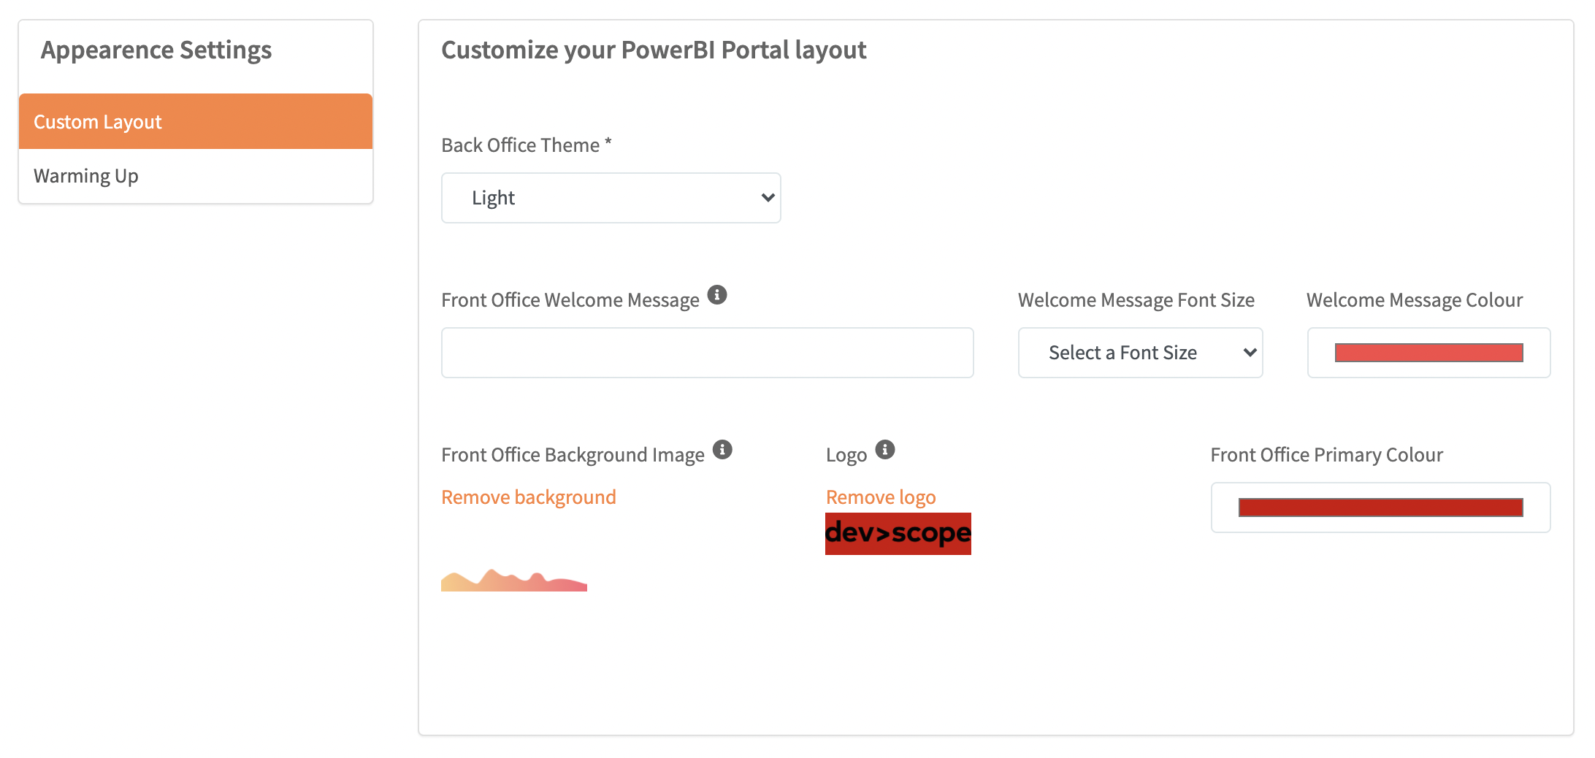
Task: Click the info icon next to Logo
Action: pos(884,449)
